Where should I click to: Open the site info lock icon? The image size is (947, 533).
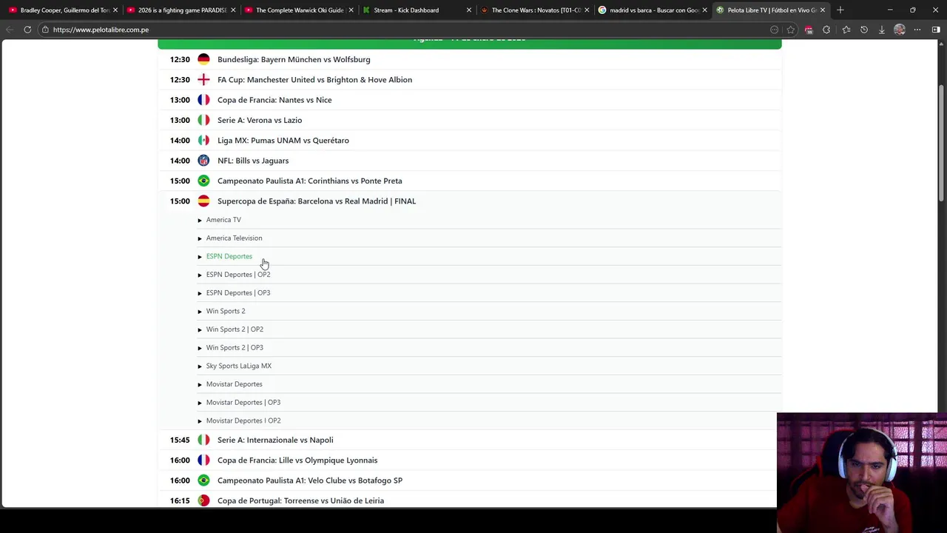(45, 30)
